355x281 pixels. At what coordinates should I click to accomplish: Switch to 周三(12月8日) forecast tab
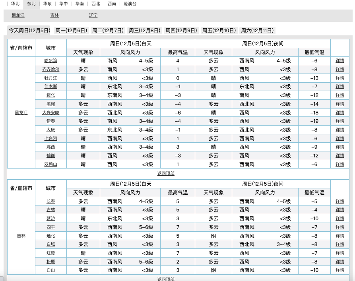(x=145, y=30)
